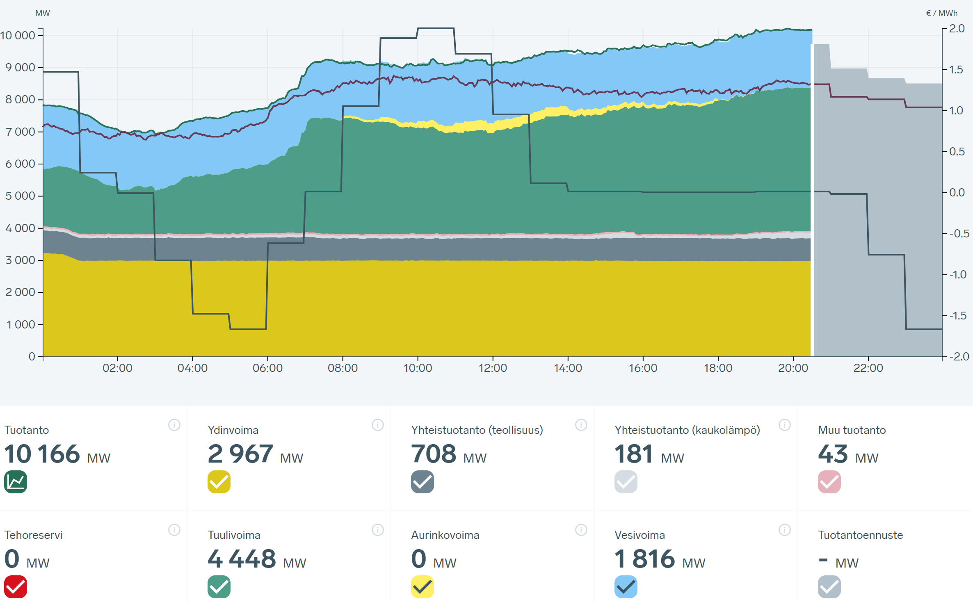The image size is (973, 602).
Task: Uncheck the blue Vesivoima checkbox
Action: click(x=626, y=587)
